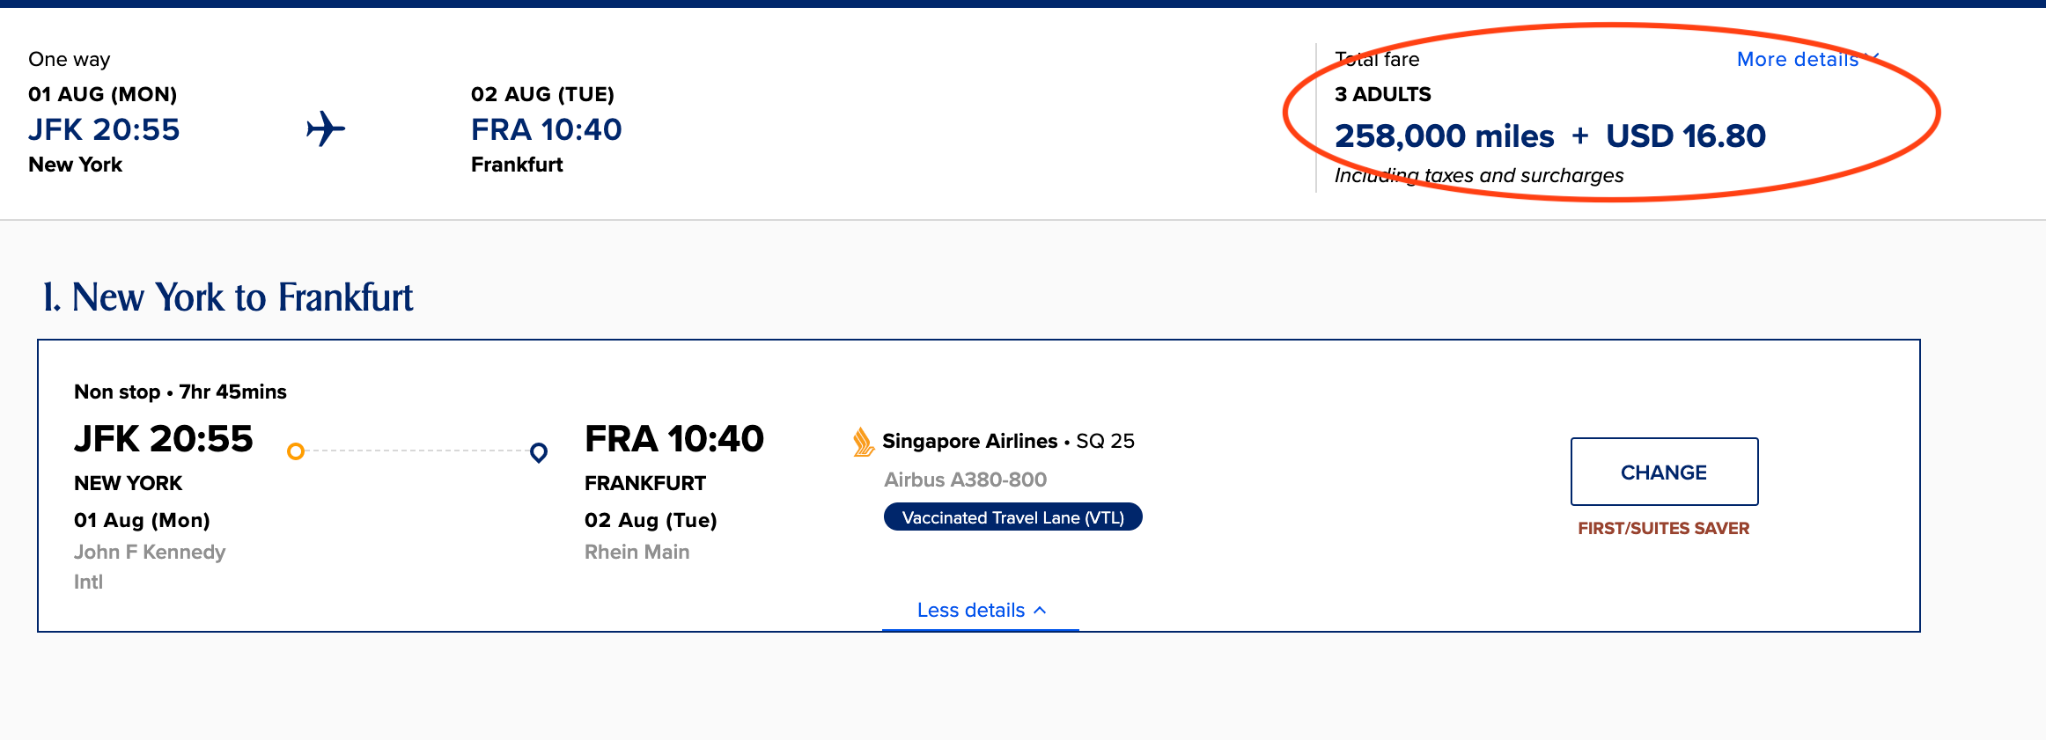Click the orange departure circle marker

296,451
